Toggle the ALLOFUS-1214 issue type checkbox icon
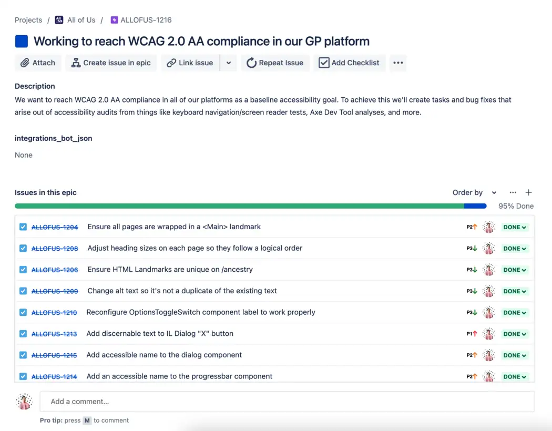The height and width of the screenshot is (431, 552). click(x=23, y=376)
